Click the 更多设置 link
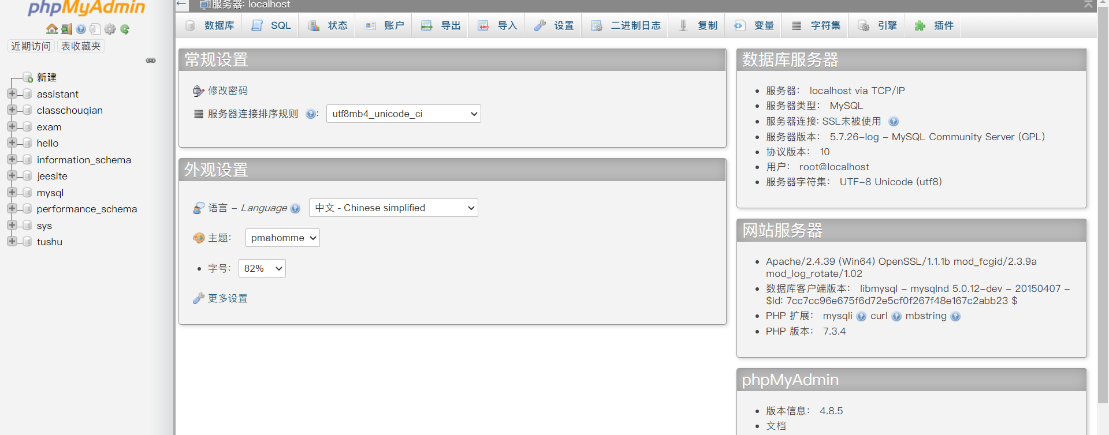The image size is (1109, 435). pyautogui.click(x=228, y=298)
